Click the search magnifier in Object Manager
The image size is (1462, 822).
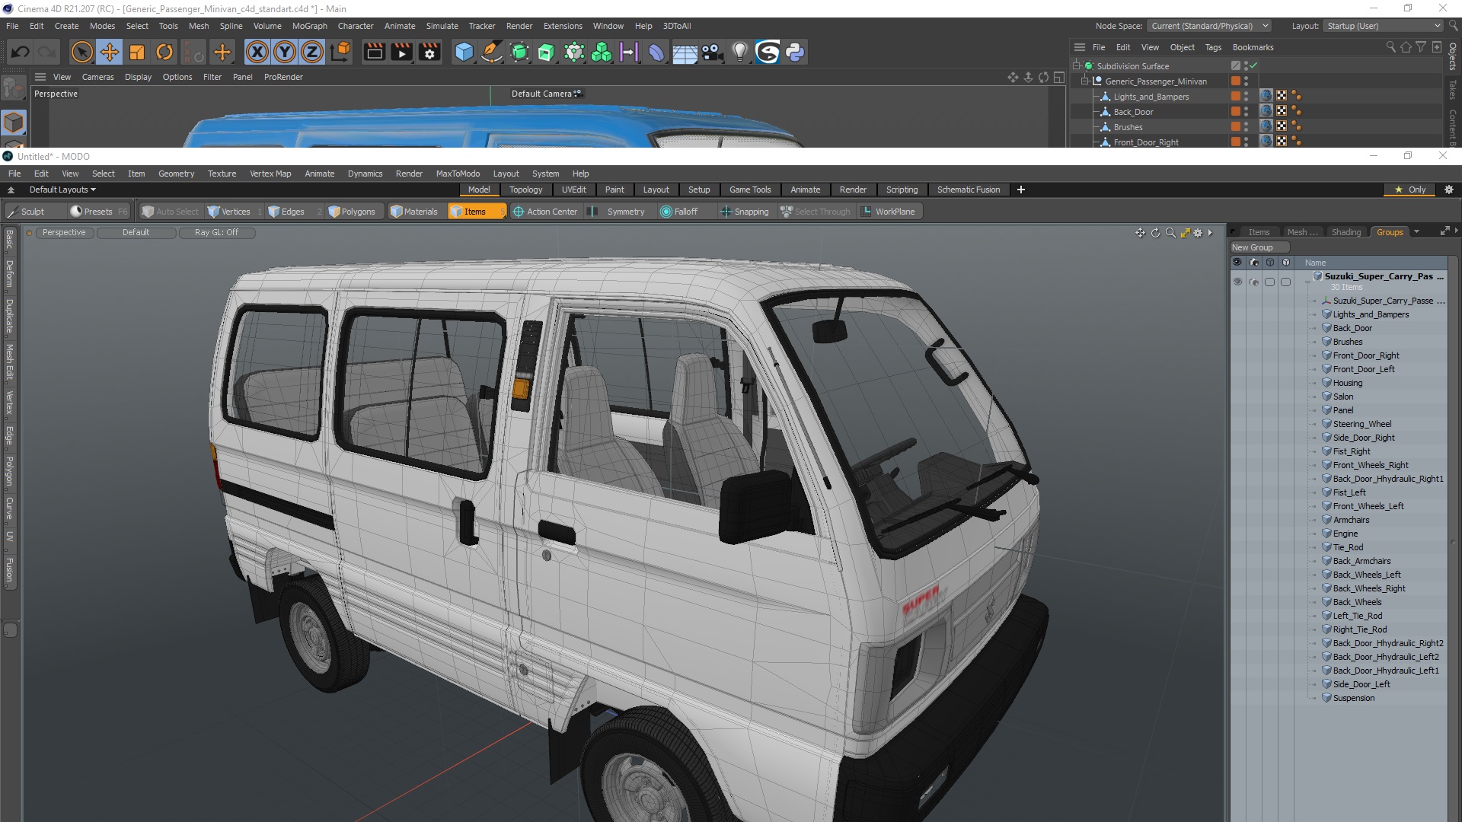pos(1390,47)
